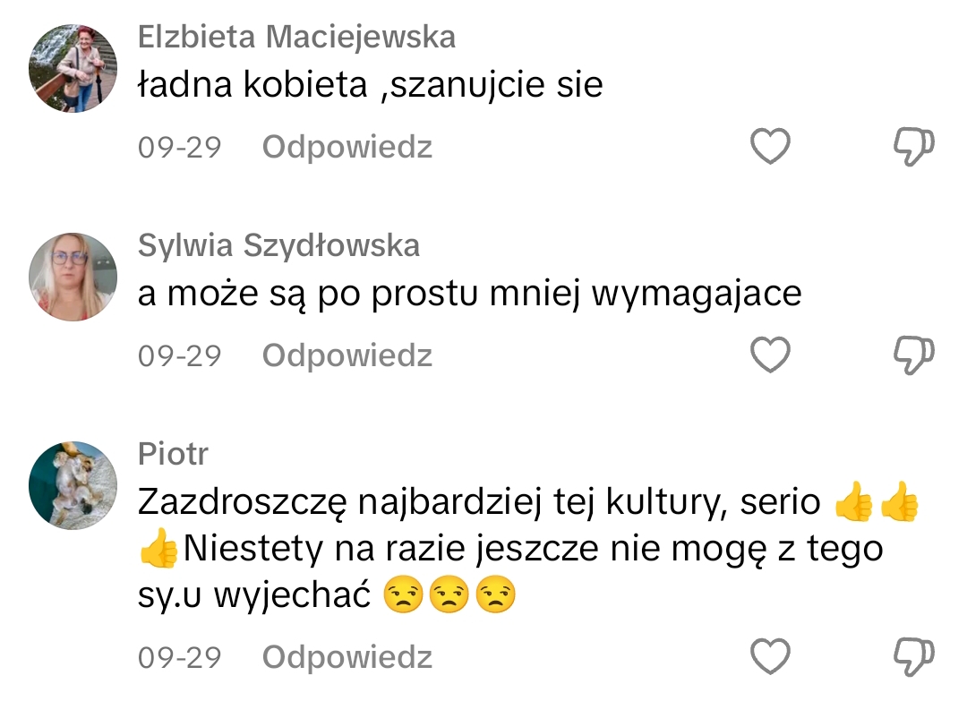Screen dimensions: 967x701
Task: Dislike Elzbieta Maciejewska's comment
Action: [914, 147]
